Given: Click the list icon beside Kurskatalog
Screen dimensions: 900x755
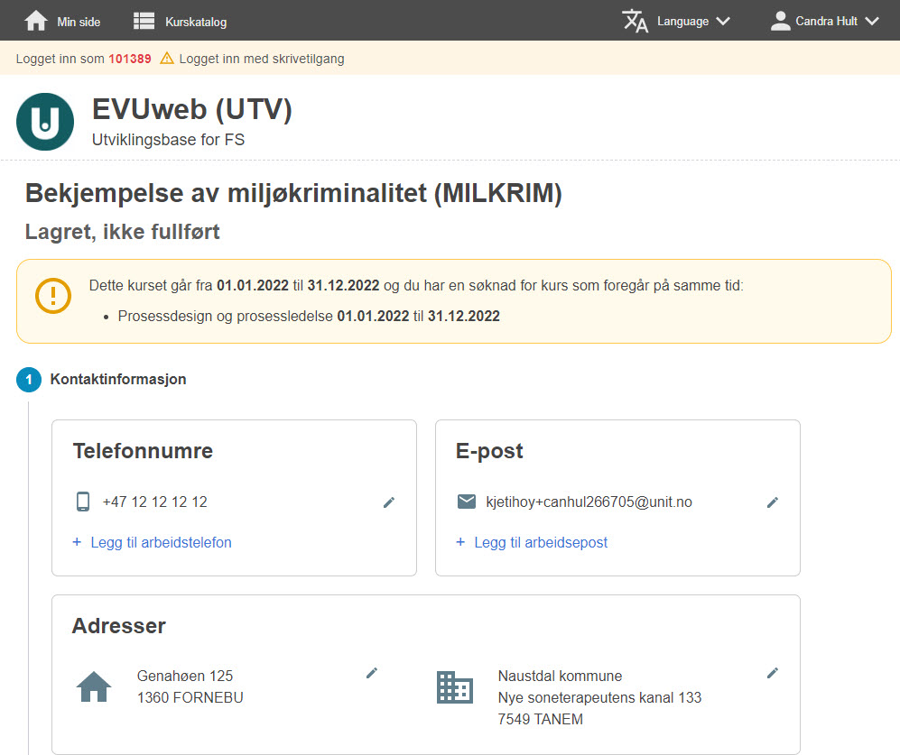Looking at the screenshot, I should coord(144,22).
